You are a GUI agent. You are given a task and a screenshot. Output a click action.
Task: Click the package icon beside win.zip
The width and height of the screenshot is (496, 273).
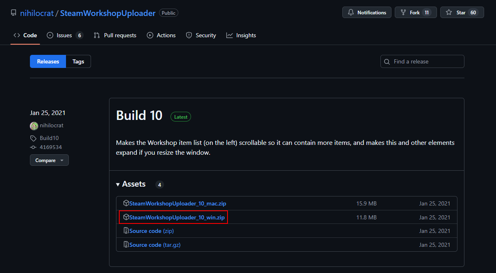click(x=126, y=217)
